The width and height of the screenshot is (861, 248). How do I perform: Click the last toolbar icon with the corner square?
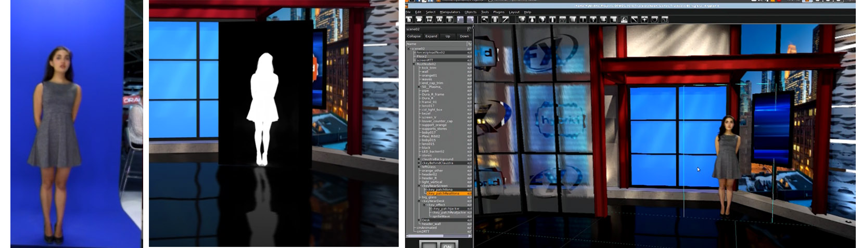[665, 20]
